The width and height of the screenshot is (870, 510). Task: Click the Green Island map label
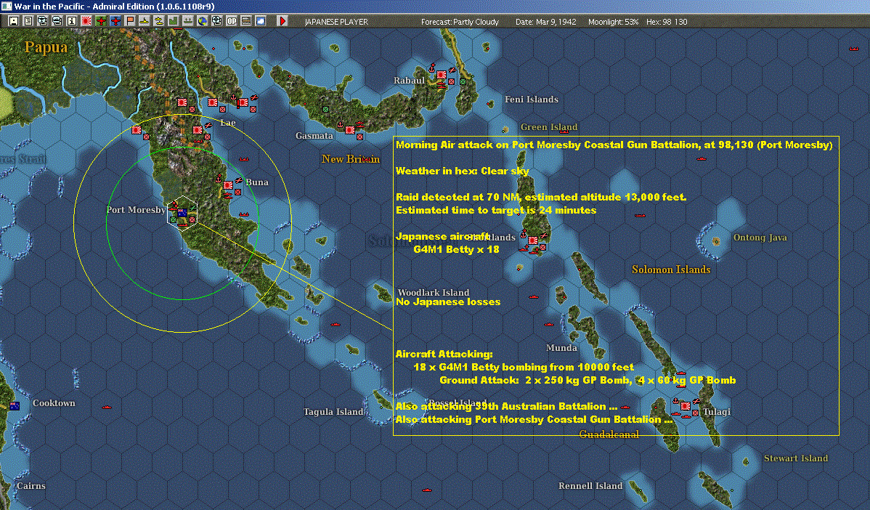(x=549, y=127)
